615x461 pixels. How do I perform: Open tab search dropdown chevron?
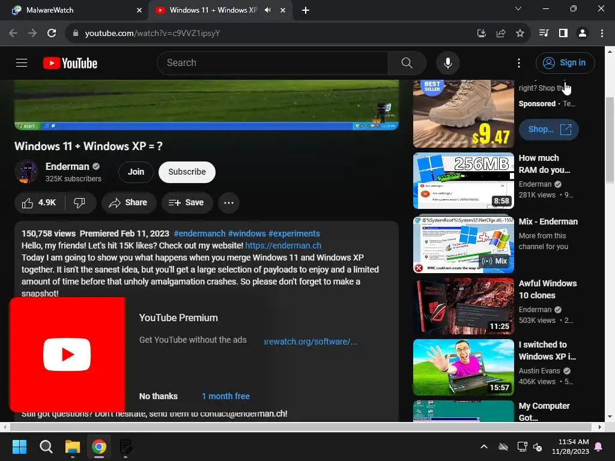pos(518,8)
